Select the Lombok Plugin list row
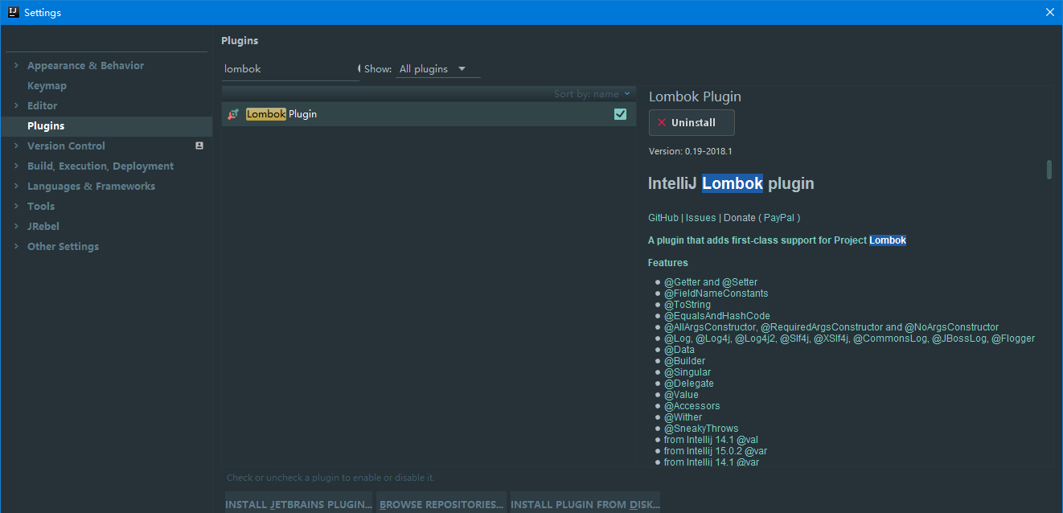This screenshot has width=1063, height=513. [x=429, y=114]
